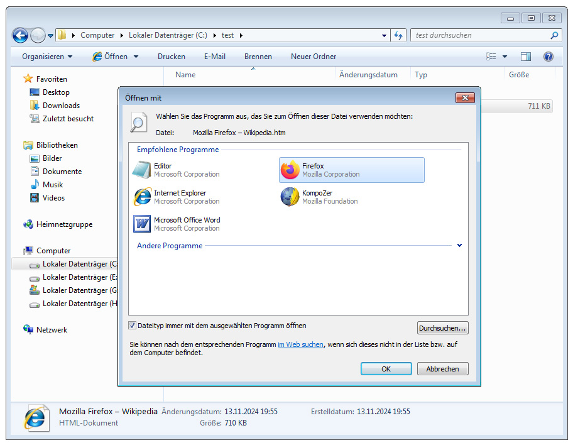The width and height of the screenshot is (573, 445).
Task: Toggle the preview pane icon in toolbar
Action: [525, 57]
